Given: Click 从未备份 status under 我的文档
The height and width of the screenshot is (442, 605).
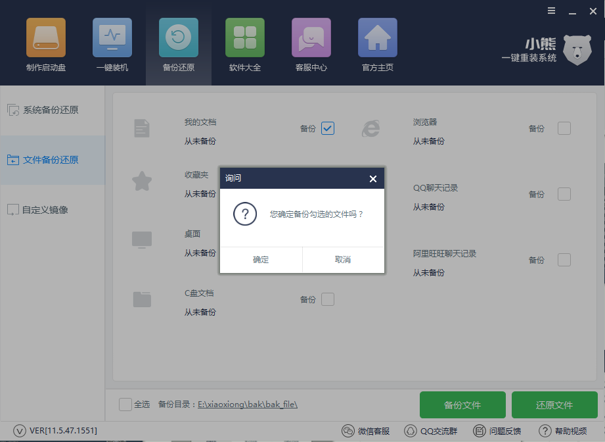Looking at the screenshot, I should 200,141.
